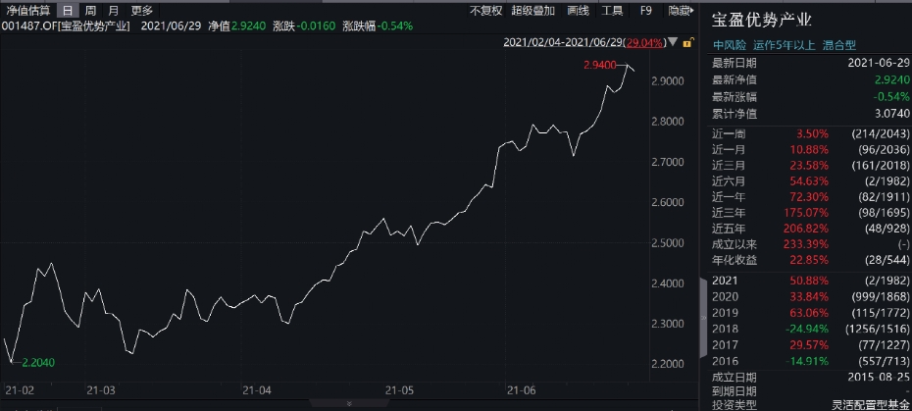Click the 灵活配置型基金 investment type value
Screen dimensions: 912x411
(870, 405)
